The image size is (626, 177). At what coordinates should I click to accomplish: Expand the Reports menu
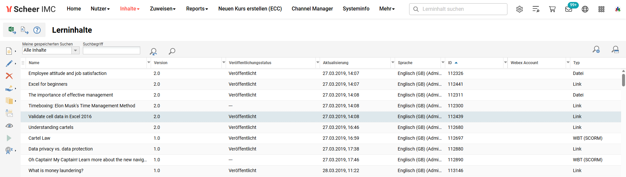pos(197,9)
